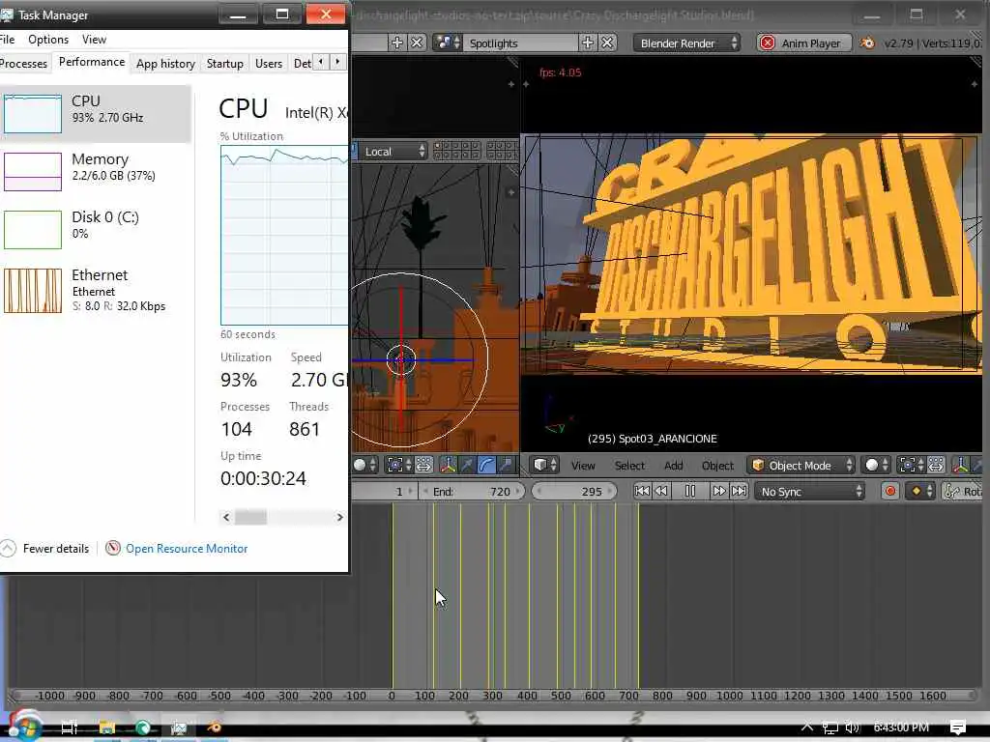Delete screen layout X icon
990x742 pixels.
click(x=417, y=43)
